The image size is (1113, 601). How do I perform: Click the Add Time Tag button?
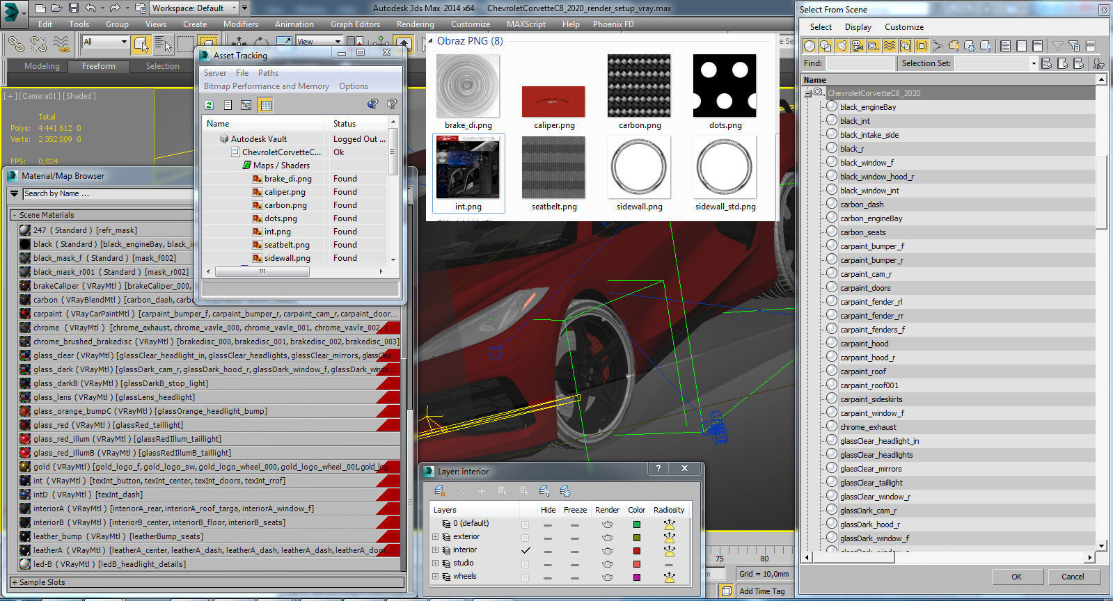coord(761,591)
